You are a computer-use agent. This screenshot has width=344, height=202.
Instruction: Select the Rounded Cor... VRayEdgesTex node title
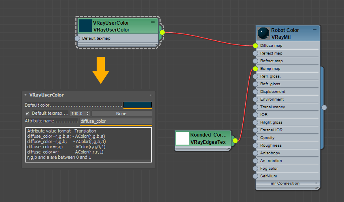tap(208, 138)
